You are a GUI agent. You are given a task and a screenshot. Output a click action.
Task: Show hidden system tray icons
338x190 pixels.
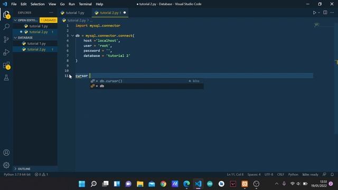277,184
